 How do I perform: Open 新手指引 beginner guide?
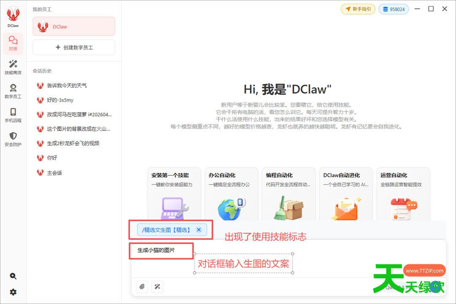coord(358,9)
